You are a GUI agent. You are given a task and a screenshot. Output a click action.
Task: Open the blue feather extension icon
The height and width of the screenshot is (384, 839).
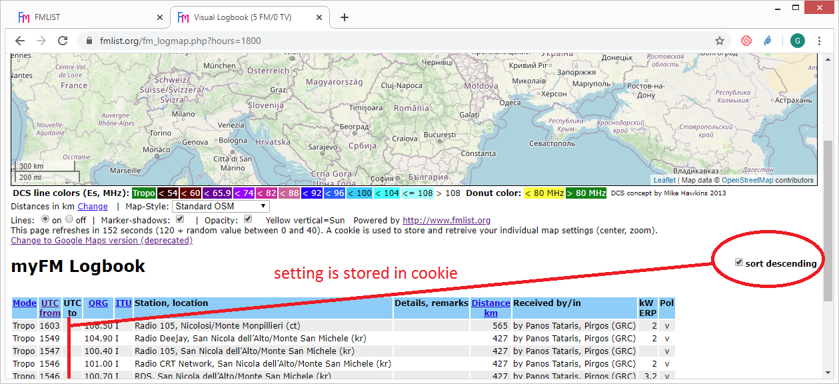click(x=768, y=41)
